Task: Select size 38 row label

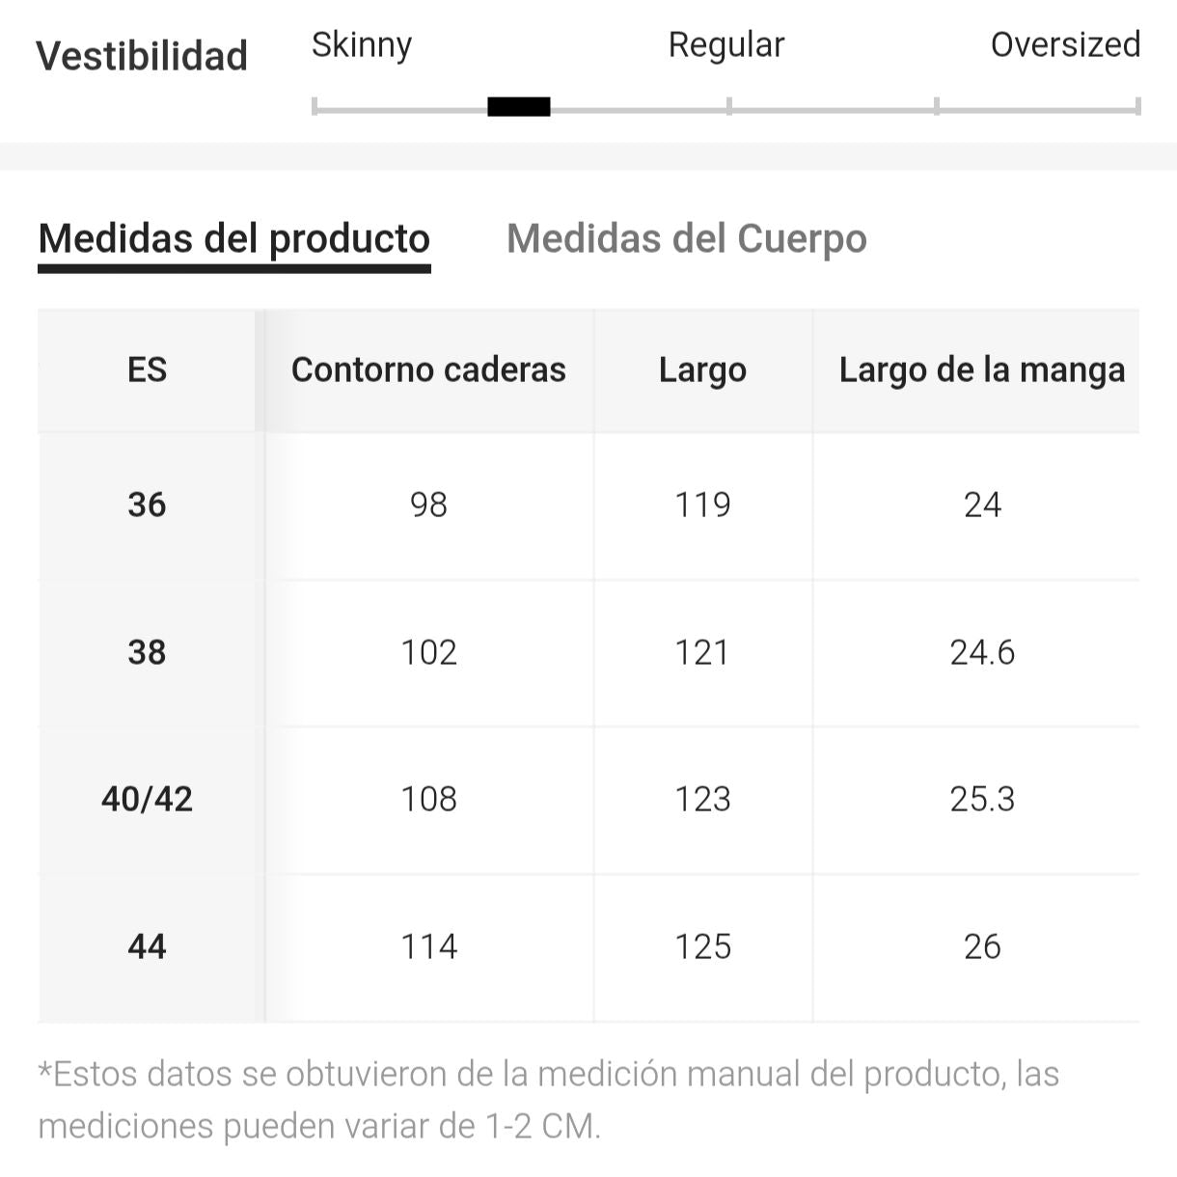Action: (x=147, y=652)
